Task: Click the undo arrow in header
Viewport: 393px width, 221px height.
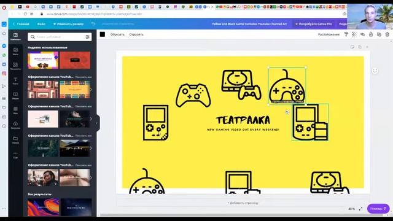Action: tap(93, 24)
